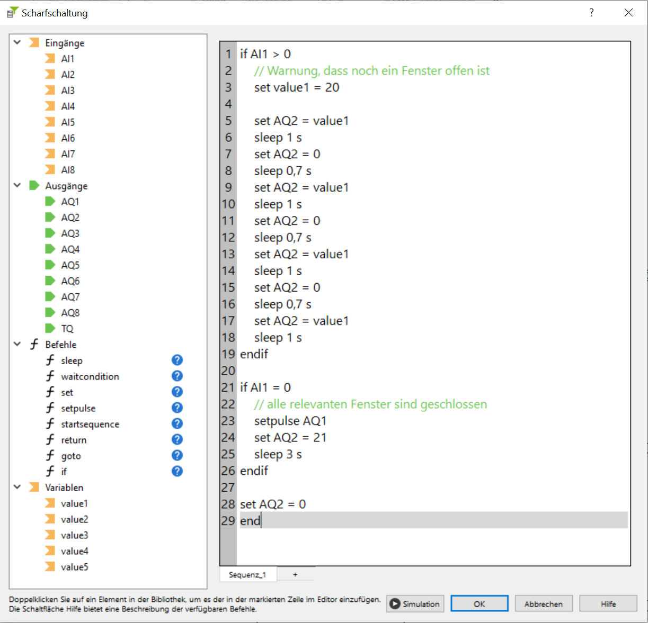
Task: Confirm dialog with OK button
Action: [x=479, y=604]
